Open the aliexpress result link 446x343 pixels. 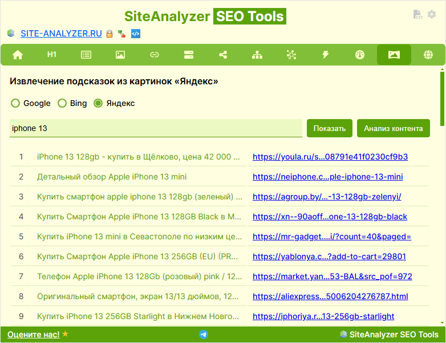pos(330,296)
